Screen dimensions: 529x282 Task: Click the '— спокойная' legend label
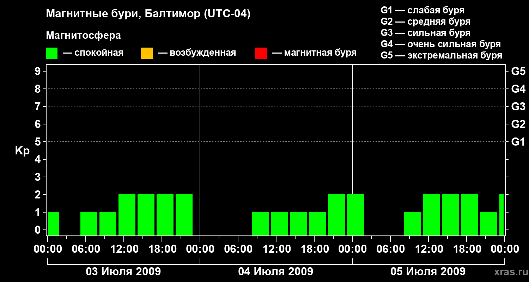93,53
